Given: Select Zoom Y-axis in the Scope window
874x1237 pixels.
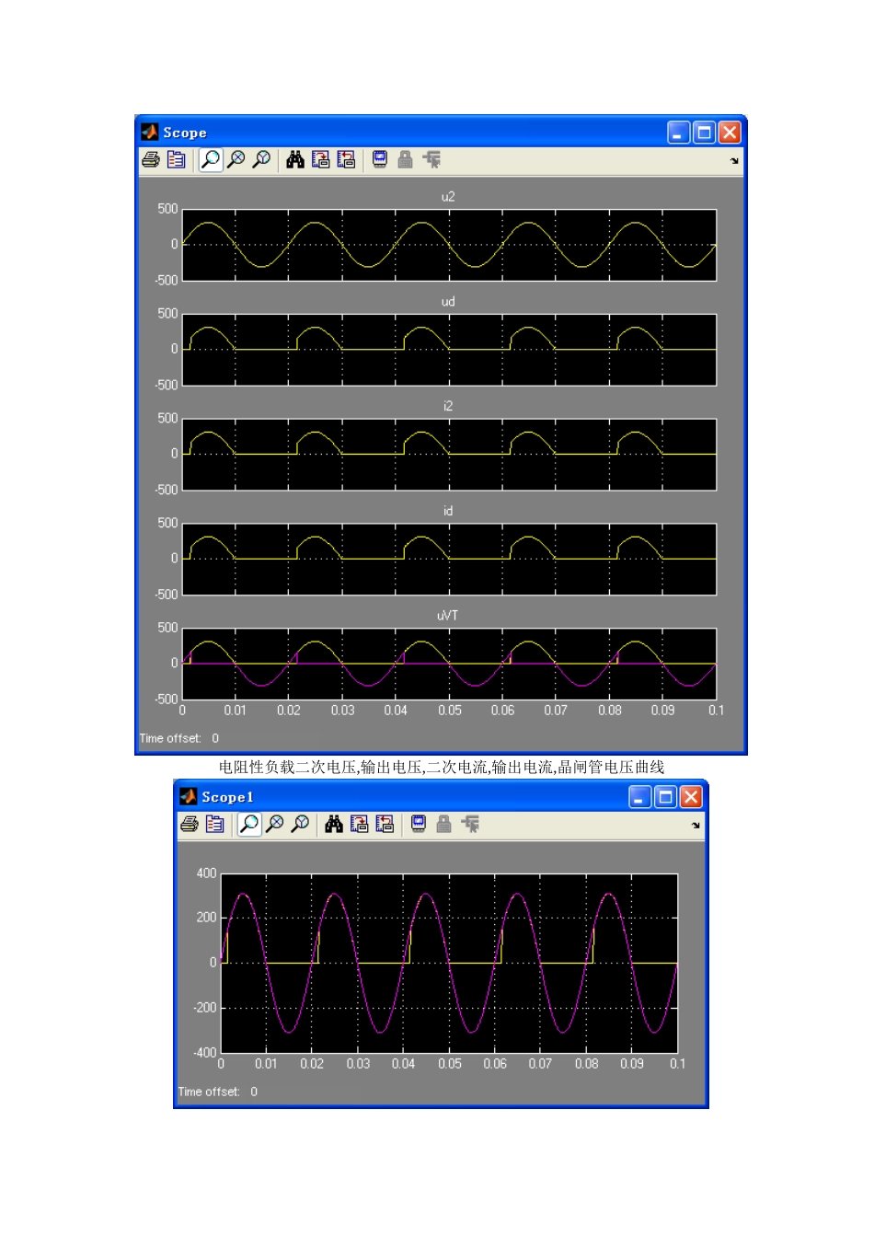Looking at the screenshot, I should [261, 160].
